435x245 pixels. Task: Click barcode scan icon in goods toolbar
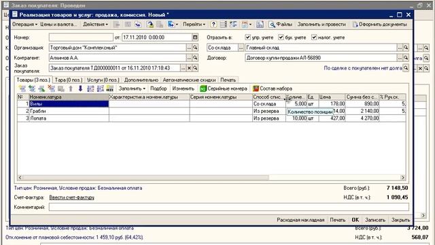[x=110, y=88]
